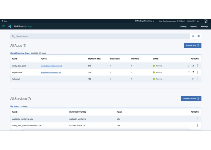211x150 pixels.
Task: Restart the hotpocket app
Action: (193, 79)
